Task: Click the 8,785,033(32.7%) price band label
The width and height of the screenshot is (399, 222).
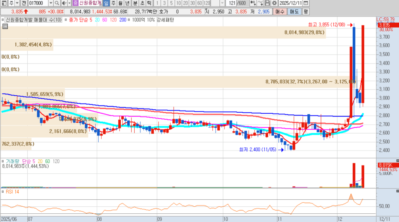Action: click(311, 82)
